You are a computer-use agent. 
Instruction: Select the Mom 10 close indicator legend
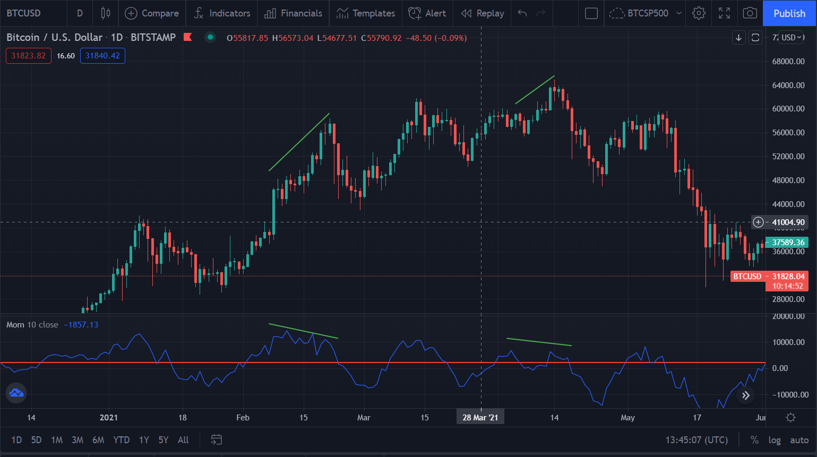pos(32,325)
